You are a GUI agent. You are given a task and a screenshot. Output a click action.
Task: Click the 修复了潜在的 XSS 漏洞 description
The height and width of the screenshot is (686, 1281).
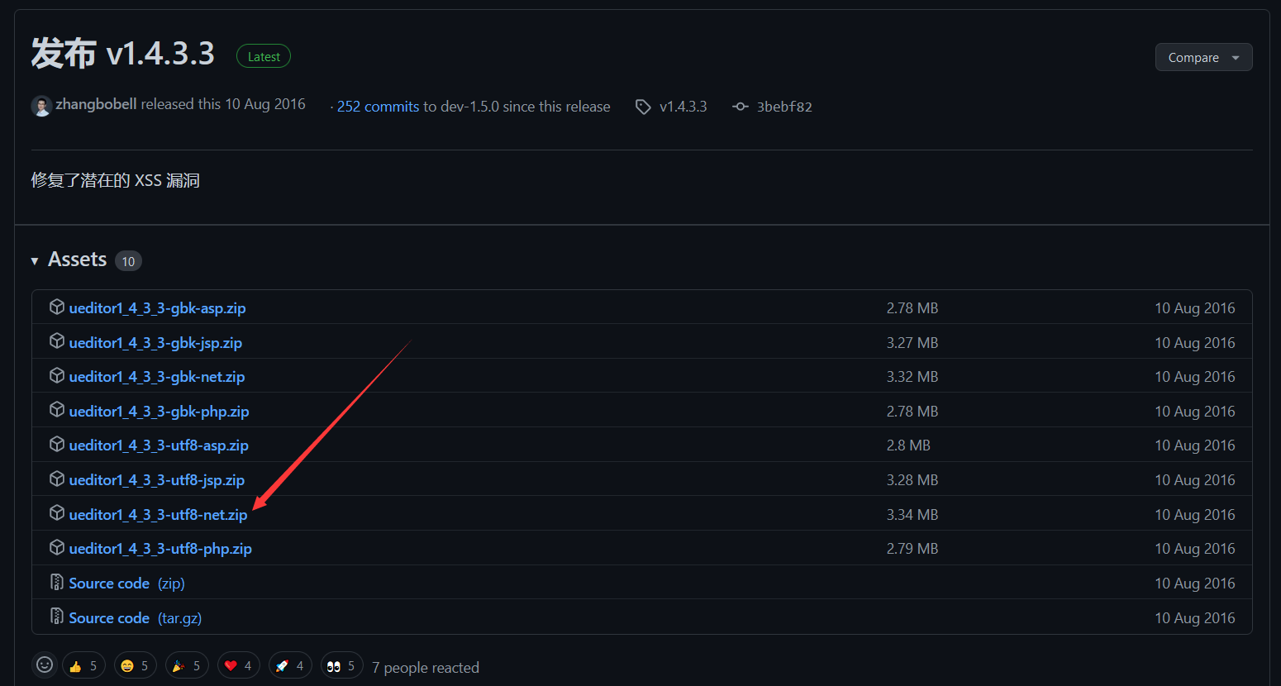[x=116, y=180]
